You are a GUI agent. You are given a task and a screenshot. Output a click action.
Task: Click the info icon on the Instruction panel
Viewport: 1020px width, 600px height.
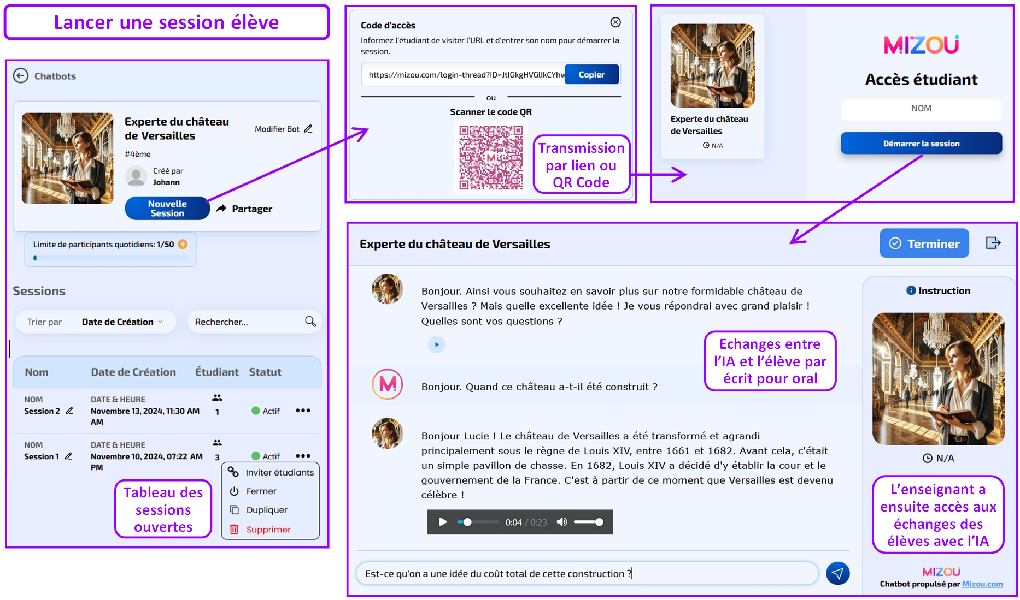[x=911, y=290]
